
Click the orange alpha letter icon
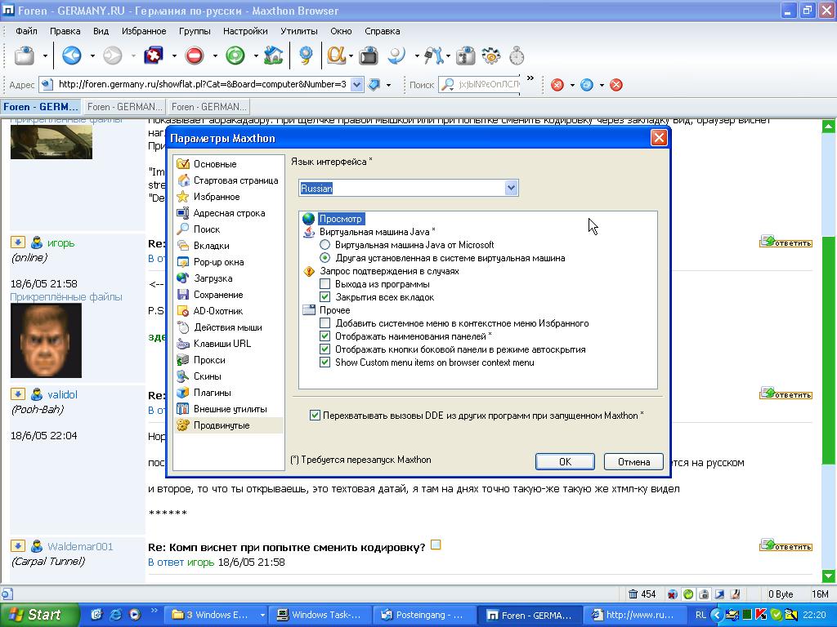(336, 56)
